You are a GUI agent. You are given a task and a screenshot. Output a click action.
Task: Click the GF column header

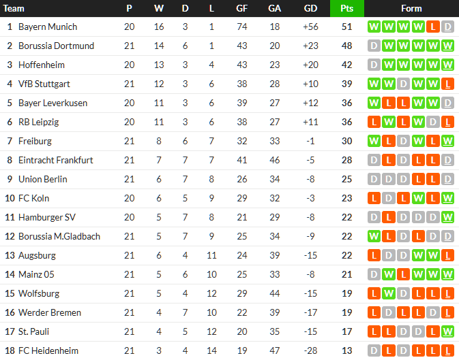coord(242,8)
